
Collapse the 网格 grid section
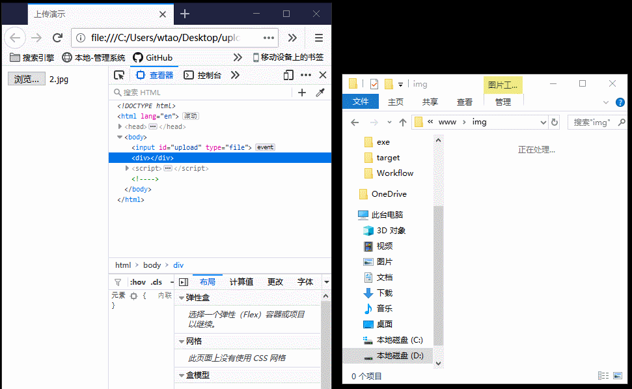point(182,341)
